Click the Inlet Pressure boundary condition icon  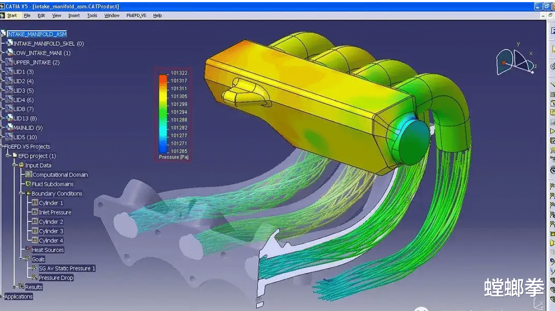(35, 212)
